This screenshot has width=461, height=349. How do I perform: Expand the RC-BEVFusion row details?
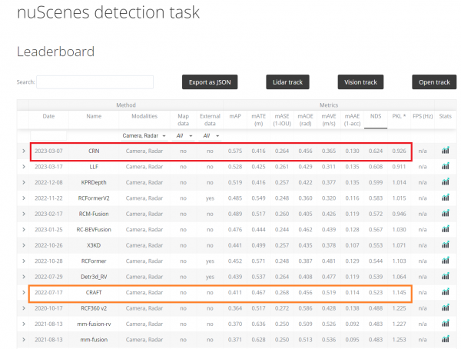pyautogui.click(x=24, y=230)
